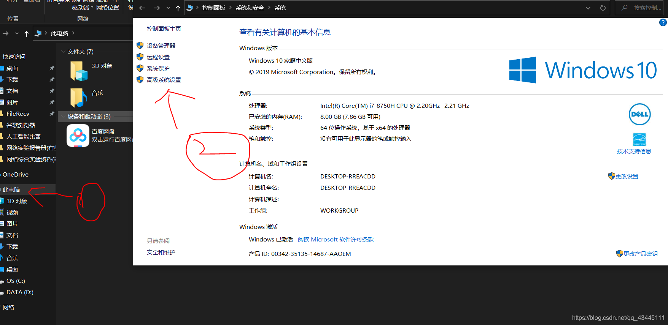Go to Control Panel Home (控制面板主页)
Viewport: 668px width, 325px height.
(x=164, y=28)
